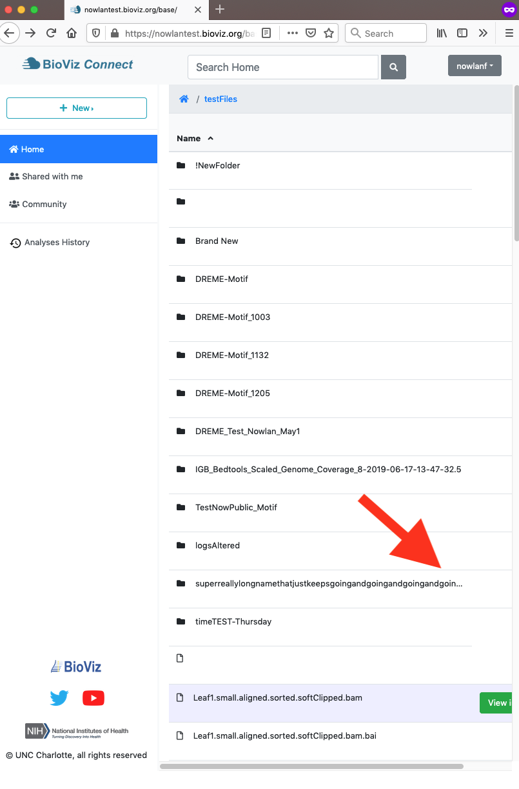Click the browser home icon

[x=72, y=34]
